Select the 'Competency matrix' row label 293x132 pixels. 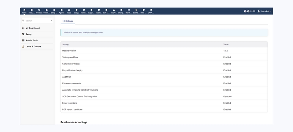[71, 64]
